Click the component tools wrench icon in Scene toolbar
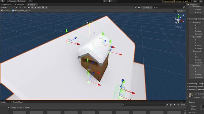This screenshot has height=114, width=204. (x=135, y=8)
